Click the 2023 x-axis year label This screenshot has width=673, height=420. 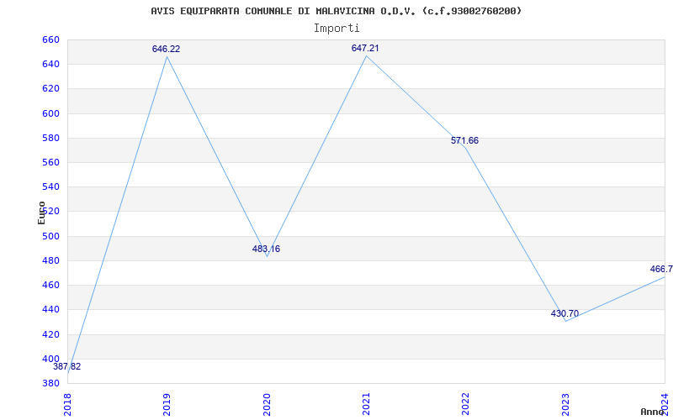pyautogui.click(x=565, y=404)
